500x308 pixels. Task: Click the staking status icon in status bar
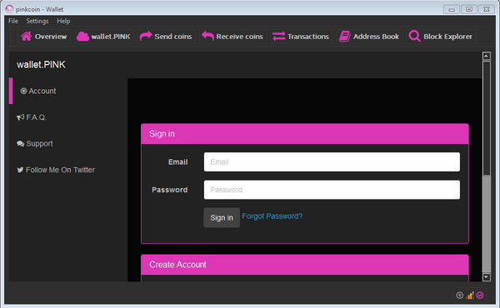[x=459, y=296]
